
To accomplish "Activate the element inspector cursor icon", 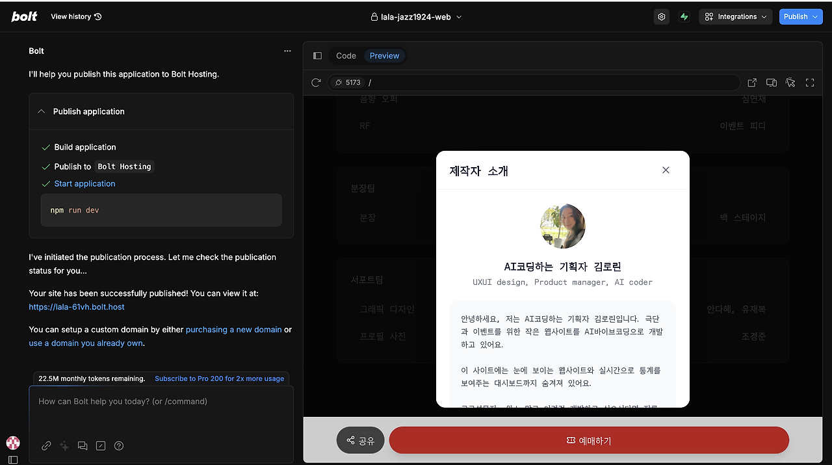I will (790, 83).
